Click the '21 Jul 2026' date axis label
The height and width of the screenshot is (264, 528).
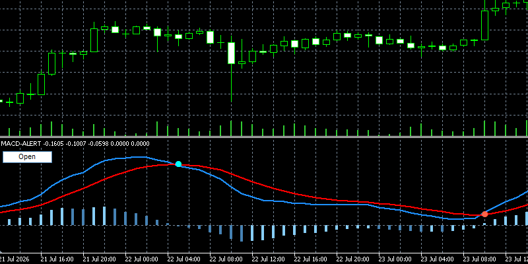pos(15,259)
